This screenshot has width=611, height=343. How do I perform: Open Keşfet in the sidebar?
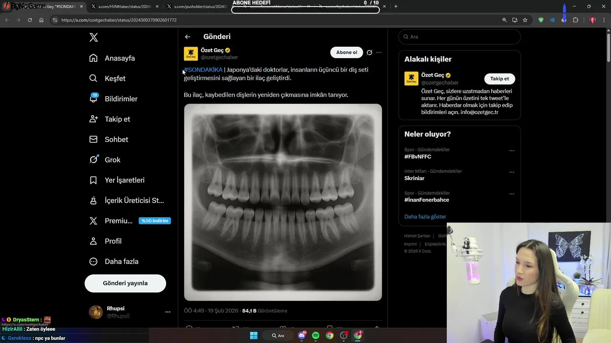107,79
